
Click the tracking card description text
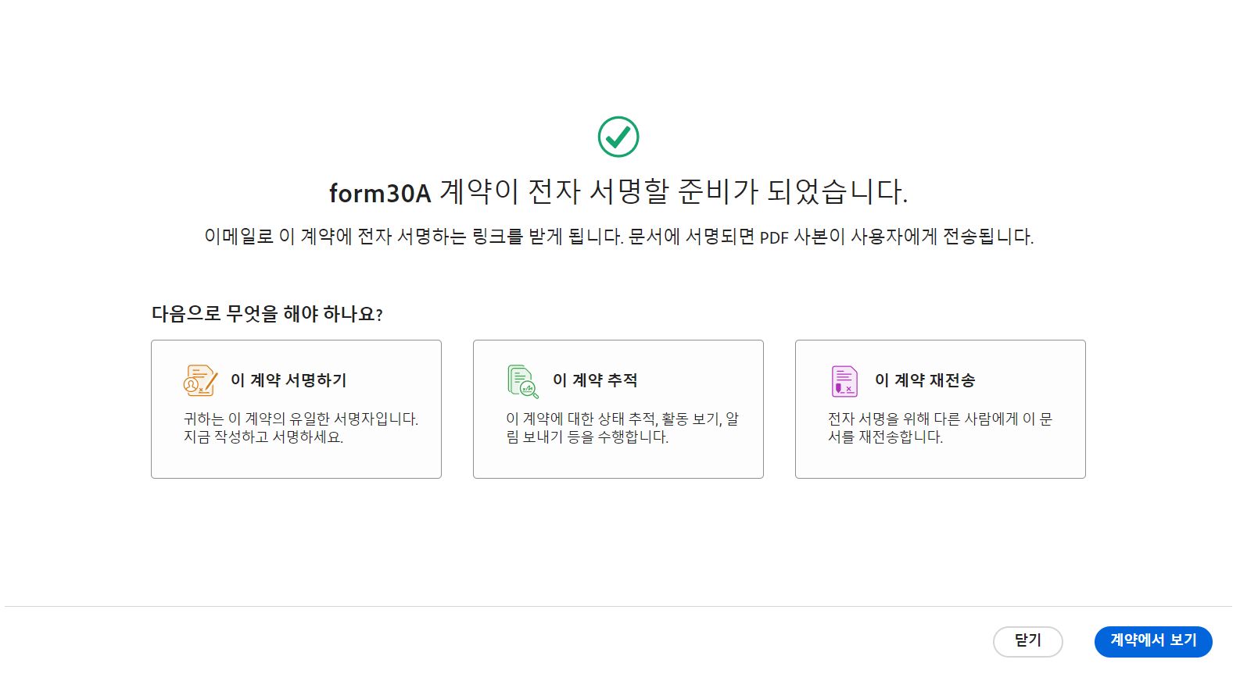pyautogui.click(x=618, y=428)
